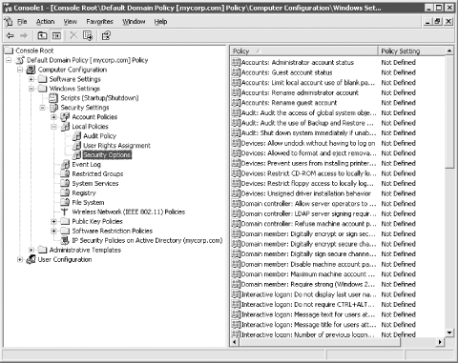Click the Delete X toolbar icon

coord(73,35)
